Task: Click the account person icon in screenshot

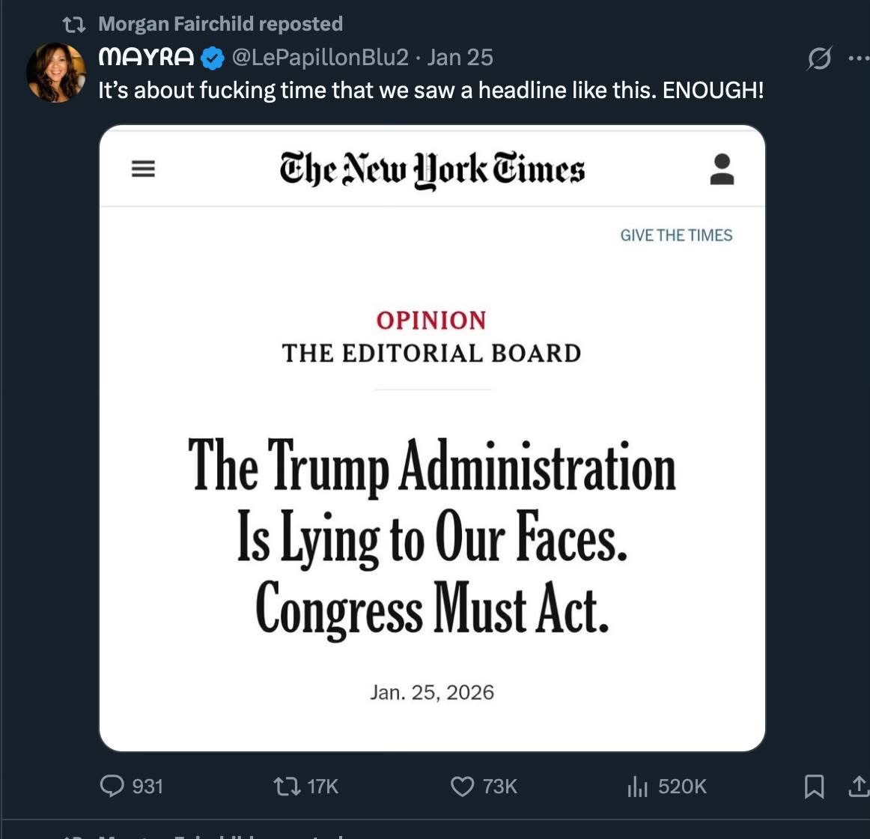Action: [722, 169]
